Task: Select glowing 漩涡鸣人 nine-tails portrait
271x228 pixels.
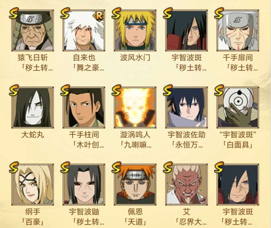Action: 135,107
